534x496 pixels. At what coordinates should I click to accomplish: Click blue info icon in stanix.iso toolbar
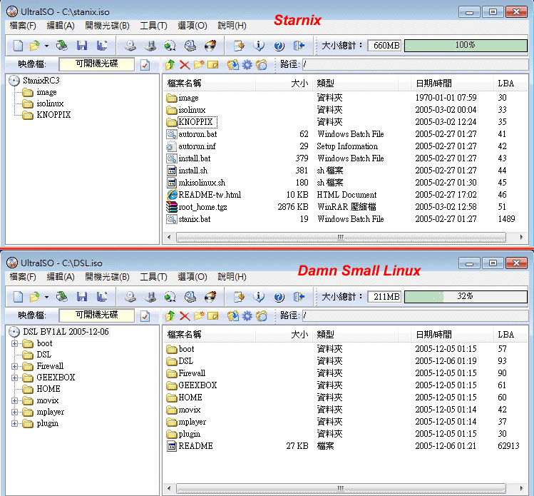pos(259,46)
